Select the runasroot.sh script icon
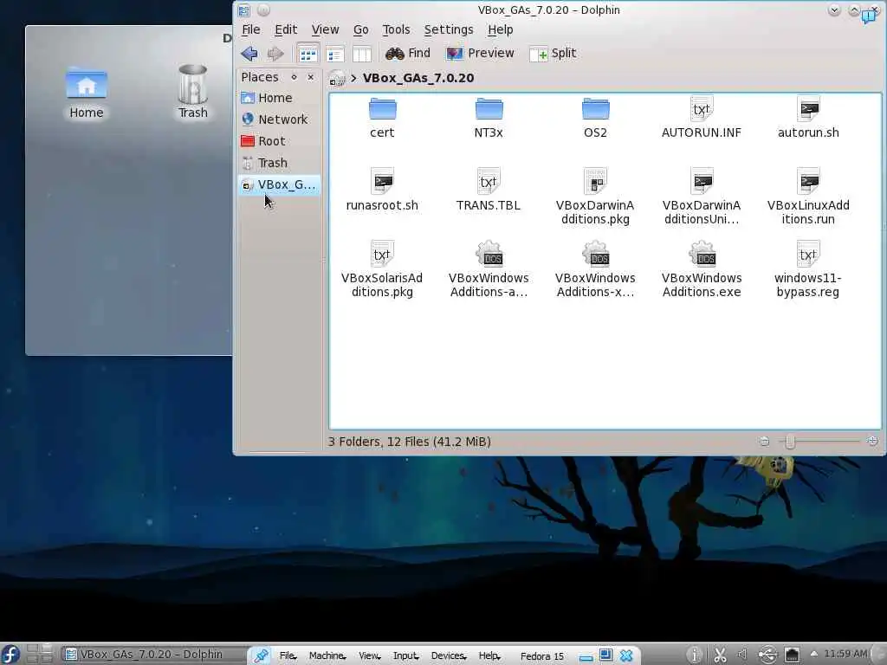 (382, 181)
